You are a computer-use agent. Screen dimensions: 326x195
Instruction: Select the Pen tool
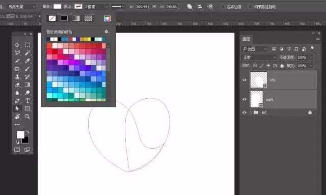click(x=17, y=101)
